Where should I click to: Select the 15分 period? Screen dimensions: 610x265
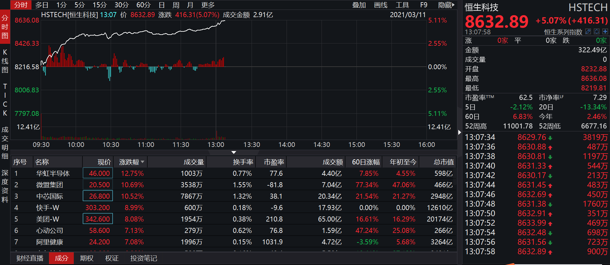click(x=100, y=5)
